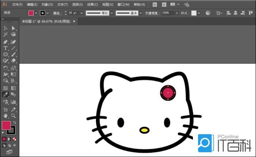
Task: Switch paint mode to Gradient
Action: [9, 139]
